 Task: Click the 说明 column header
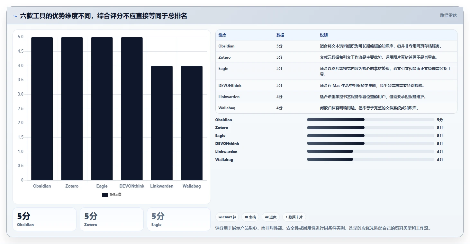(324, 35)
